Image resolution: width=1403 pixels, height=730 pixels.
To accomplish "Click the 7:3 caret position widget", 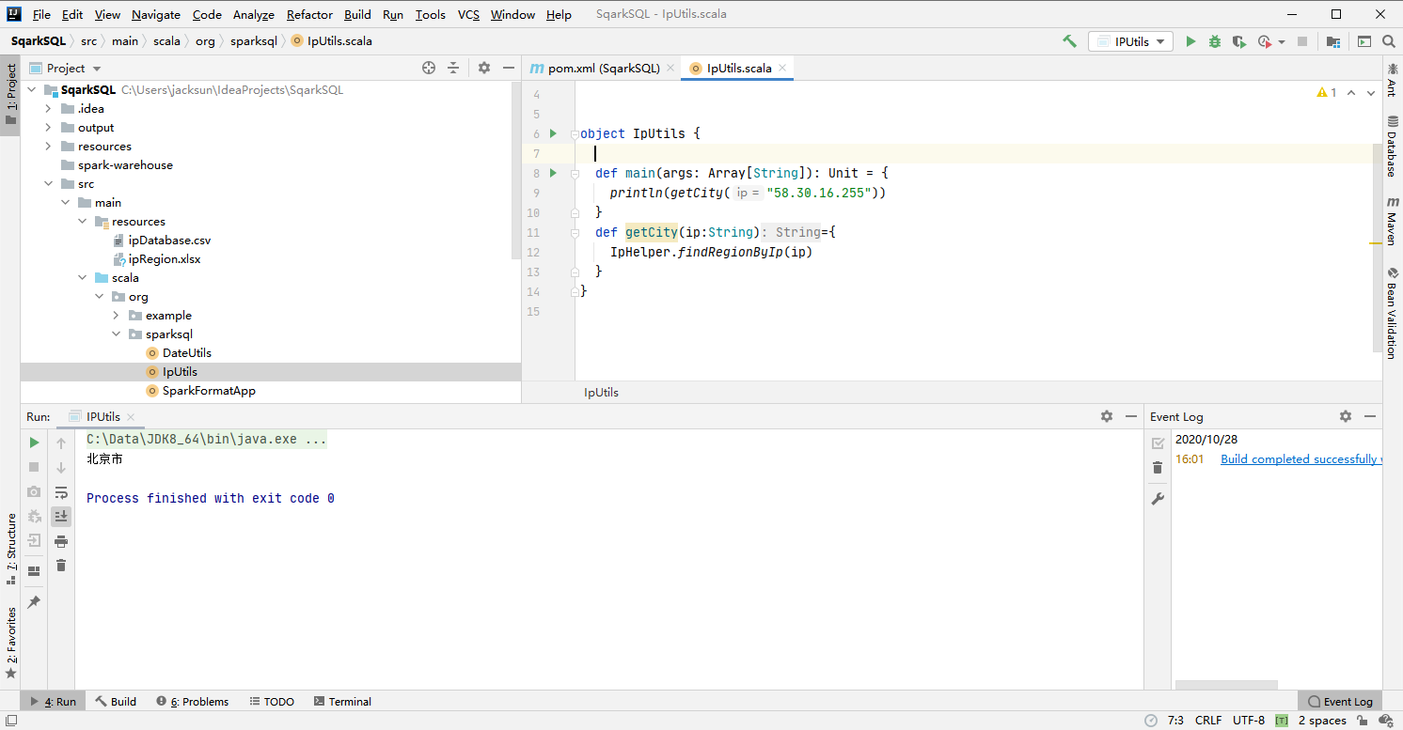I will (x=1175, y=721).
